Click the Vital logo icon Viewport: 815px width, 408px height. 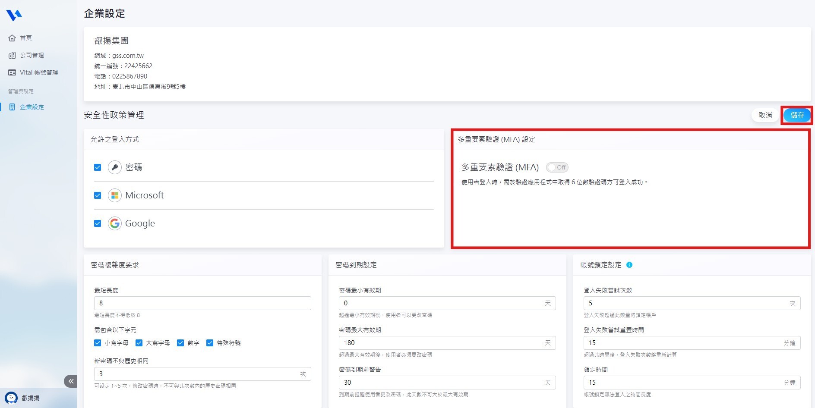click(x=14, y=16)
